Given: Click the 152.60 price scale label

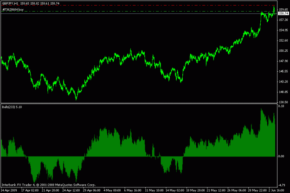Looking at the screenshot, I should (284, 40).
